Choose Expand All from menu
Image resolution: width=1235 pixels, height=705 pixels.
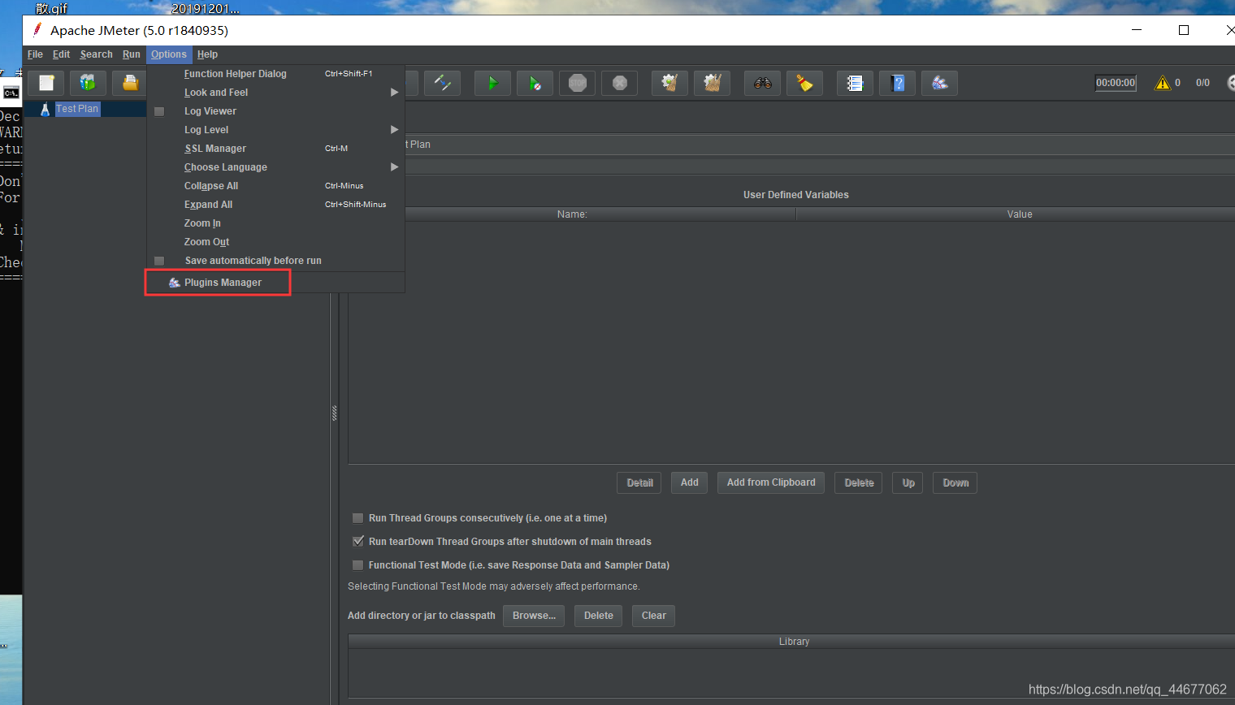275,205
